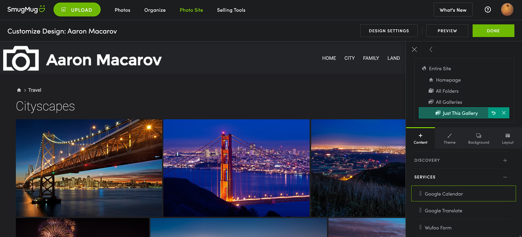Screen dimensions: 522x237
Task: Click the Travel breadcrumb link
Action: [x=35, y=90]
